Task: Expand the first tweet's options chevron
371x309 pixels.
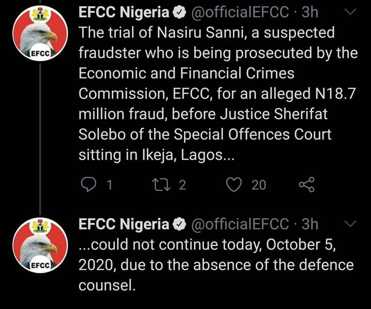Action: [x=350, y=12]
